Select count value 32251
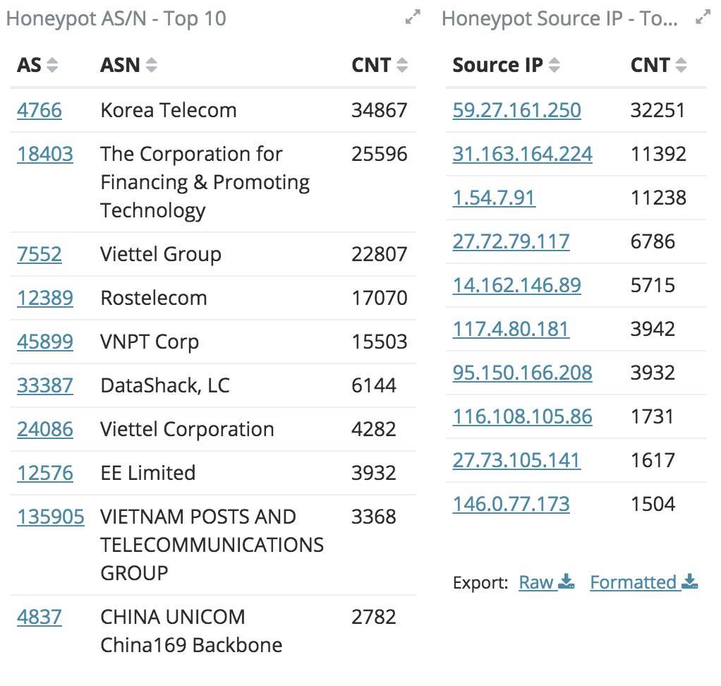This screenshot has height=686, width=721. (658, 110)
